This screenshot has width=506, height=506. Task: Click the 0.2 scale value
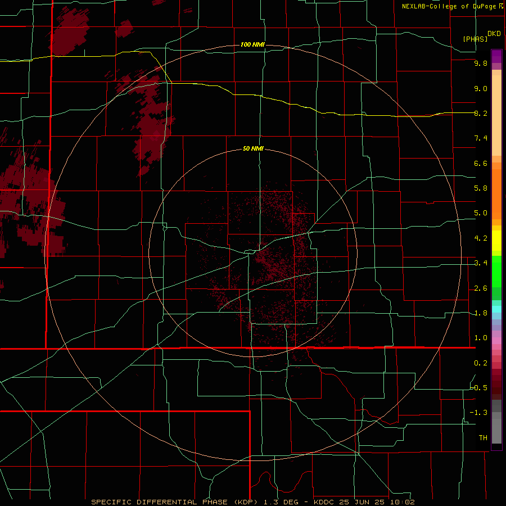coord(481,363)
